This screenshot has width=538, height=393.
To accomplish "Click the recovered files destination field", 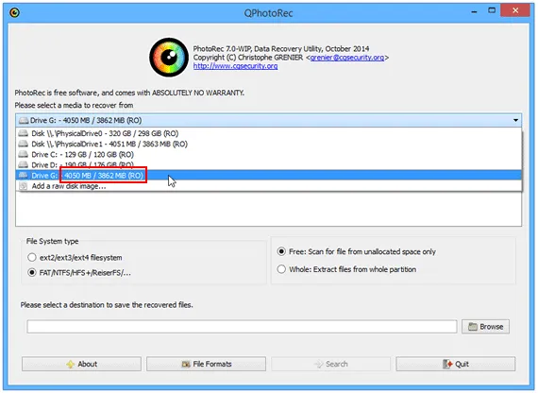I will pyautogui.click(x=242, y=327).
